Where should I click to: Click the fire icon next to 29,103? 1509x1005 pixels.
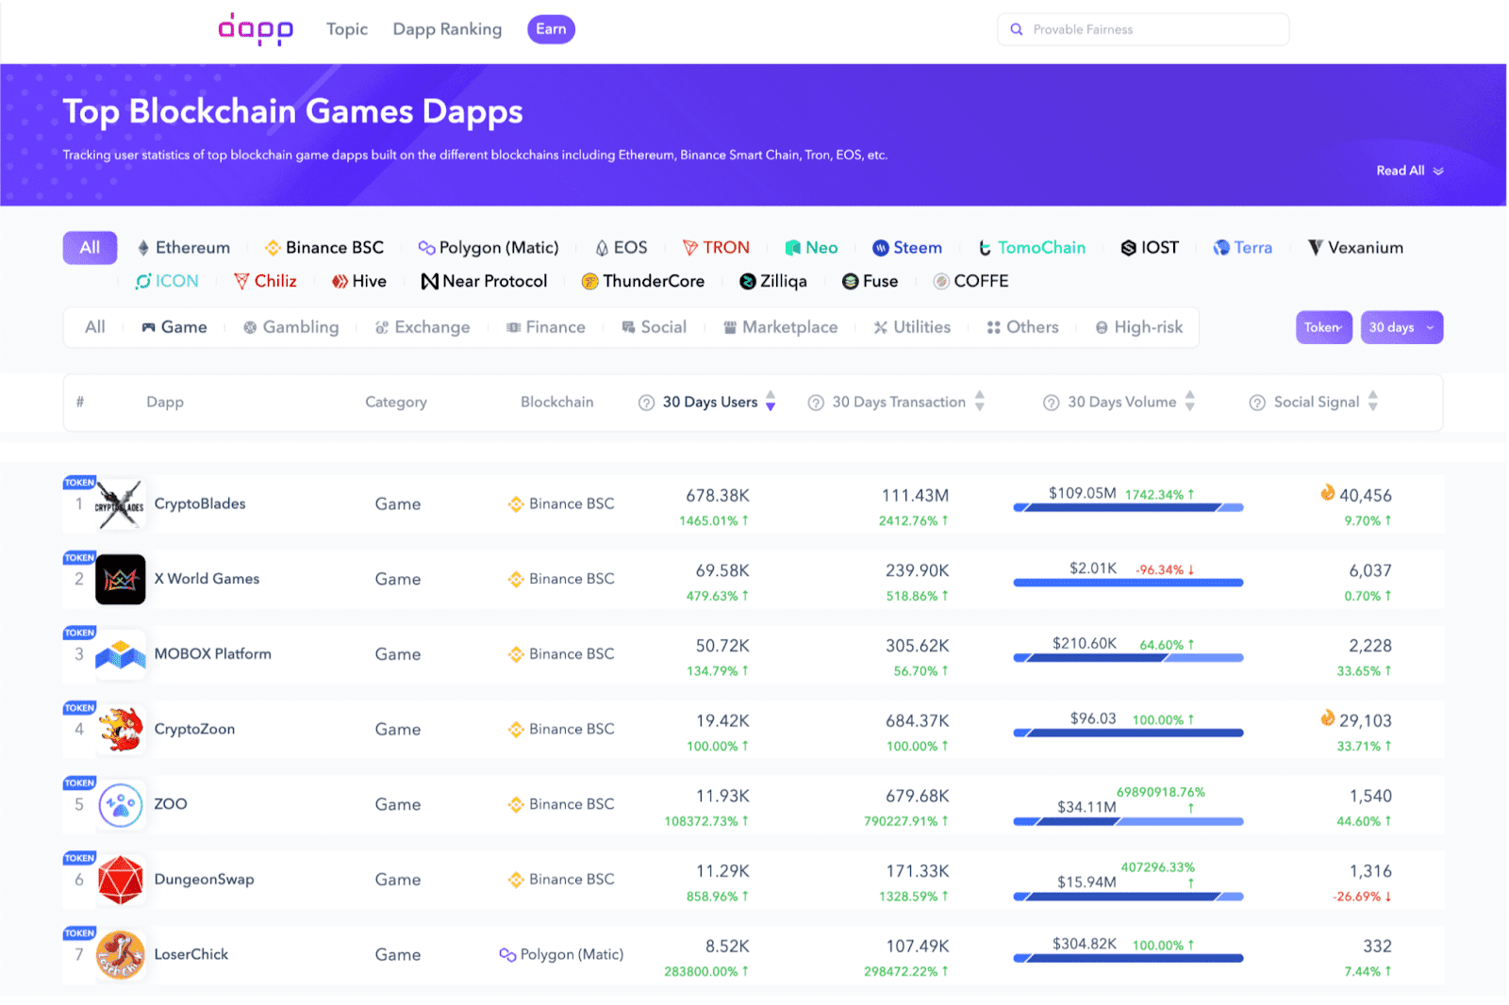1328,718
